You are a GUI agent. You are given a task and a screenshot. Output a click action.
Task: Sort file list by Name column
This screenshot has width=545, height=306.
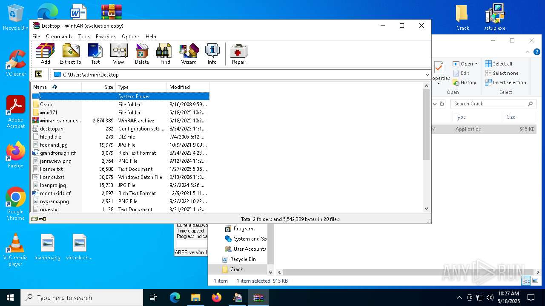click(56, 87)
